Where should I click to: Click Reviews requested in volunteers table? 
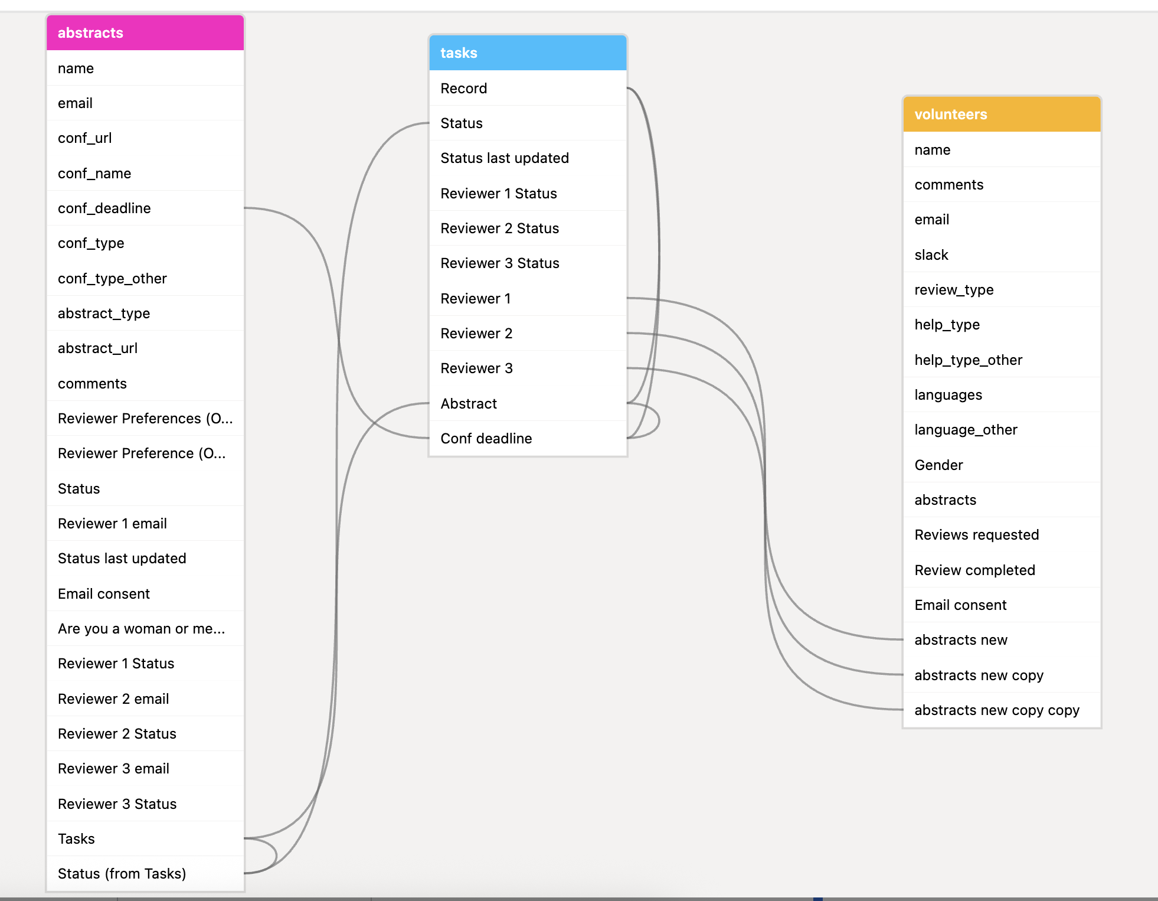coord(1002,535)
